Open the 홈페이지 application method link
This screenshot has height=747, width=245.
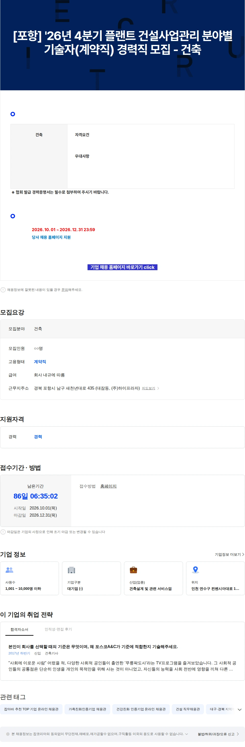click(x=108, y=486)
